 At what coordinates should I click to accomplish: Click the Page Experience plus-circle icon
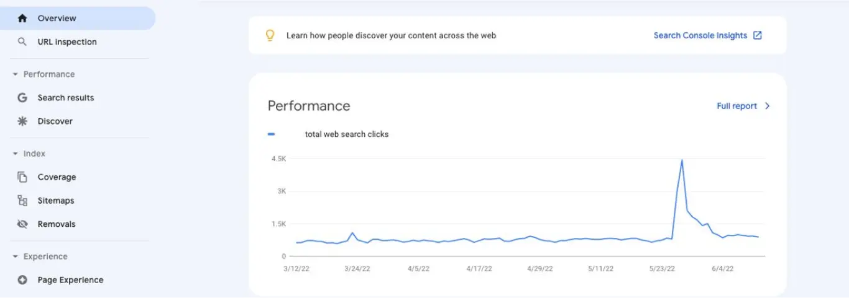(x=22, y=280)
